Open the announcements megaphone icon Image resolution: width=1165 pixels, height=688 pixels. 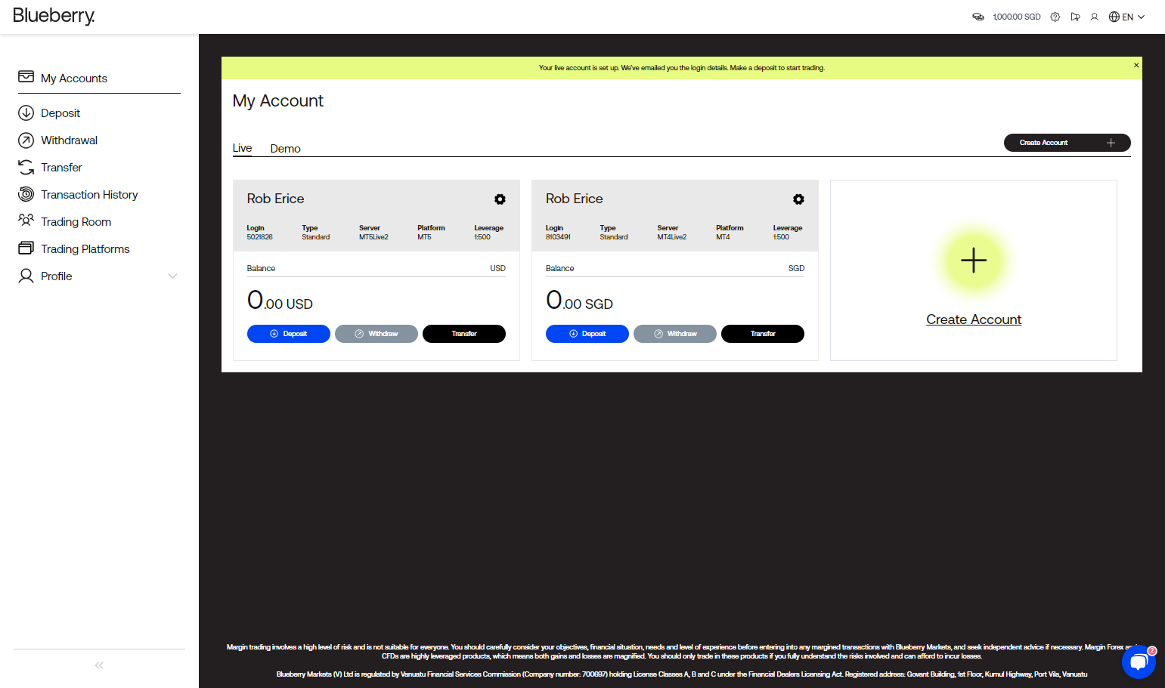tap(1075, 17)
